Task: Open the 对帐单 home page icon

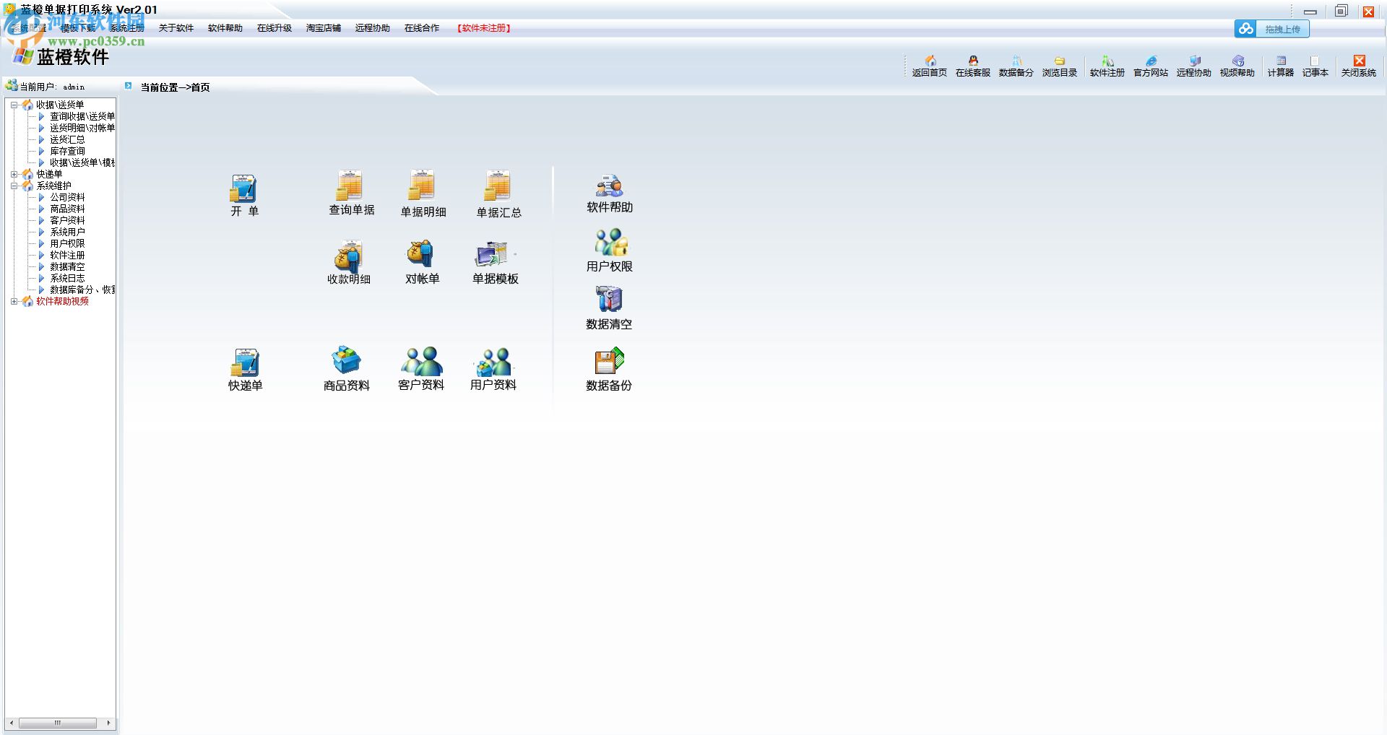Action: click(x=422, y=263)
